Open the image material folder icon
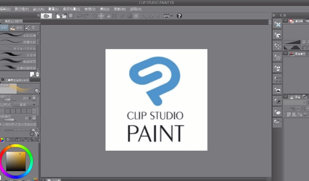Screen dimensions: 309x181 tap(277, 90)
